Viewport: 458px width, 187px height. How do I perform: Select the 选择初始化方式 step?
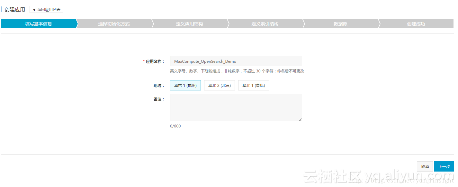tap(114, 24)
